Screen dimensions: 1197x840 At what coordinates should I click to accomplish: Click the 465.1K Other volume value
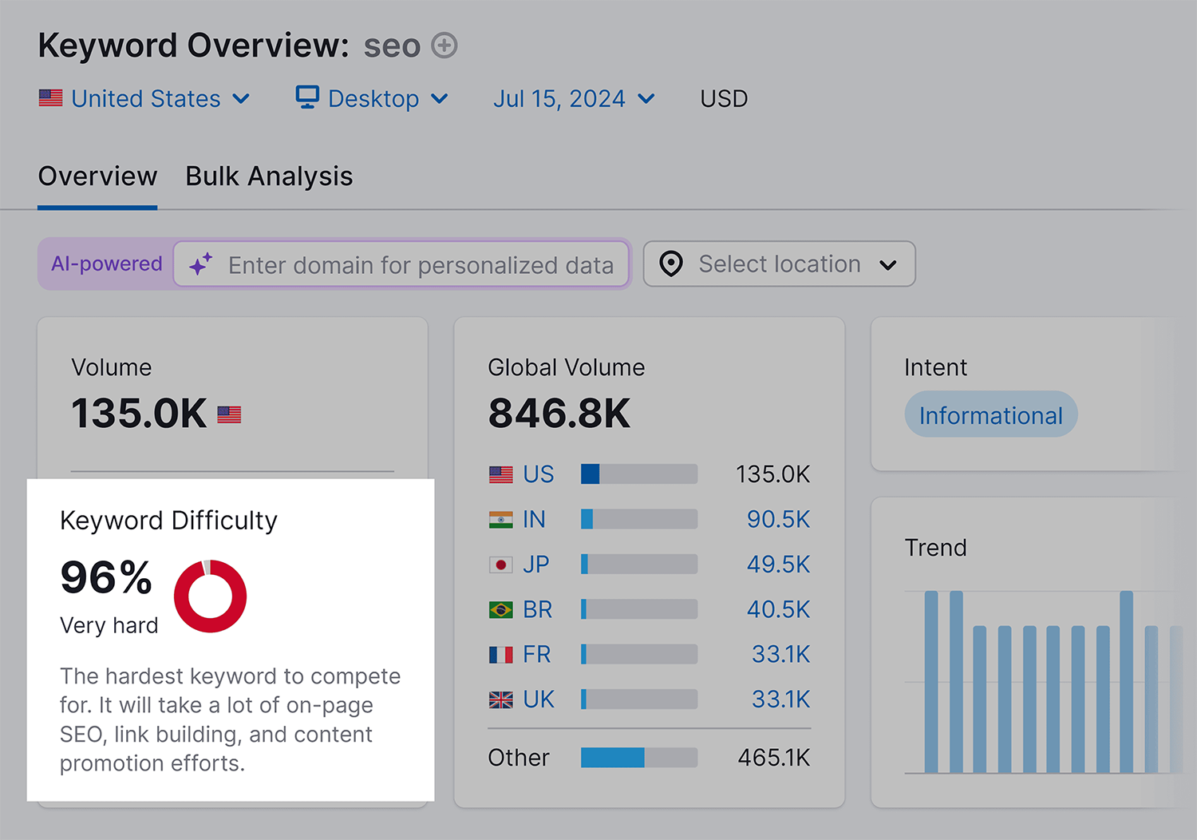774,758
